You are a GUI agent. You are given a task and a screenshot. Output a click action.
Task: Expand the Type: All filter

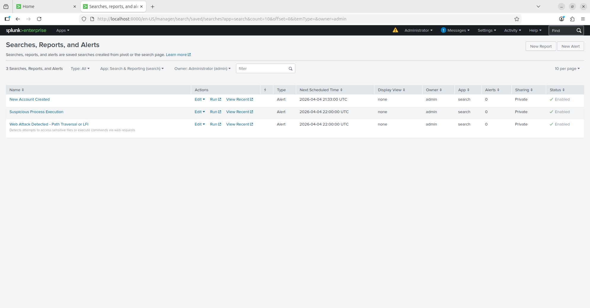pos(80,69)
